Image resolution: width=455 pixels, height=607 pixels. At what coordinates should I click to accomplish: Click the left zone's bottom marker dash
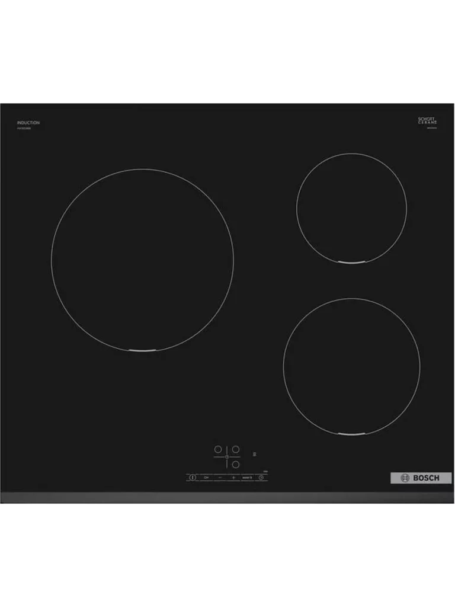tap(143, 351)
